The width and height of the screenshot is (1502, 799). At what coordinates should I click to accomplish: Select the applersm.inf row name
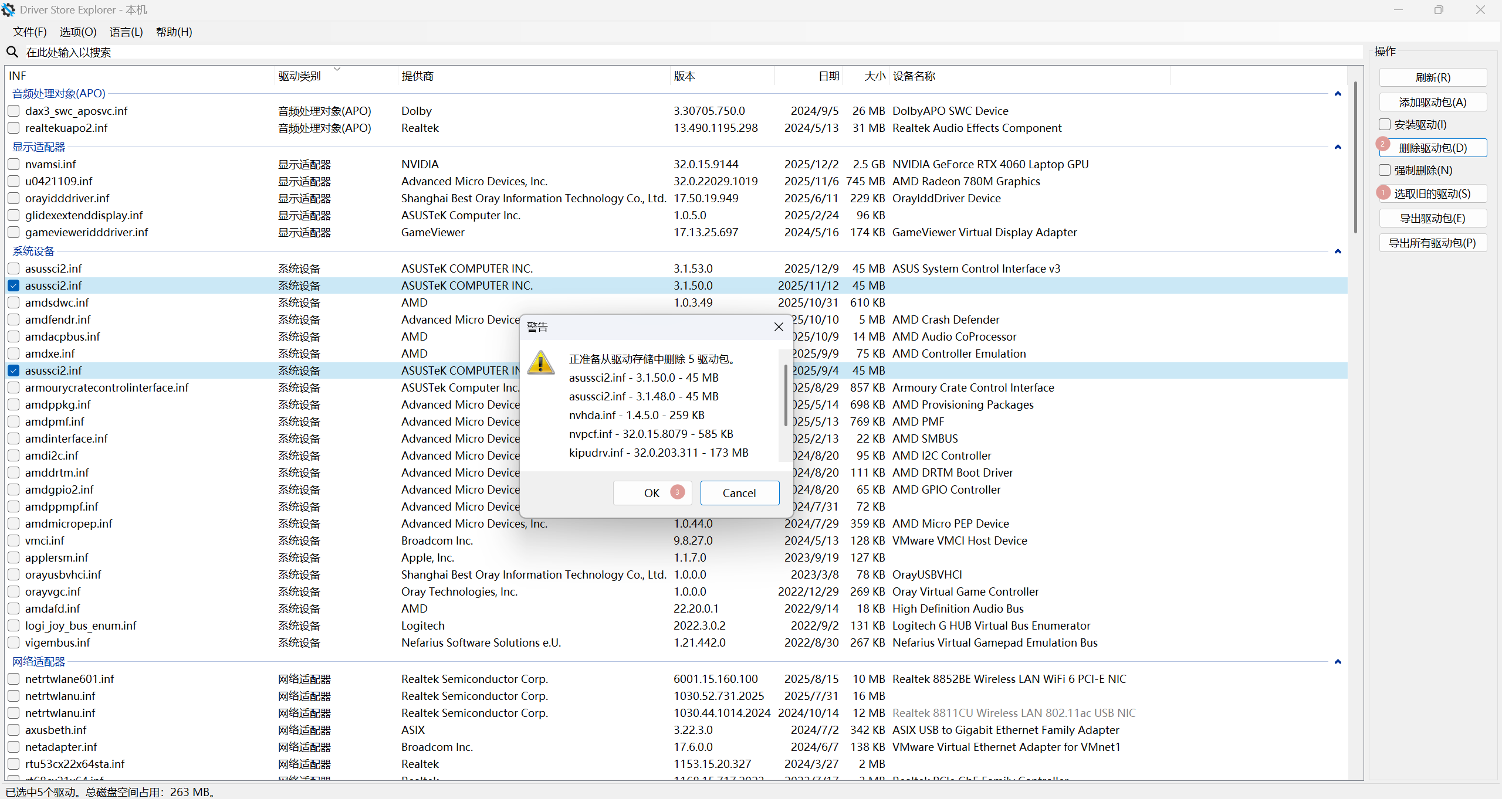pos(57,557)
